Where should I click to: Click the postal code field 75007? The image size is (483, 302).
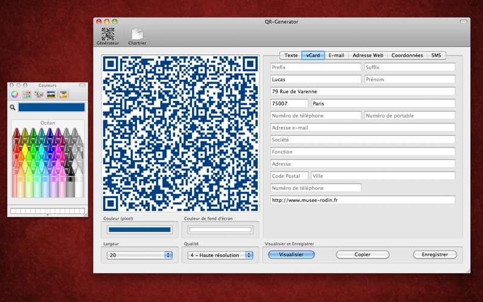coord(289,103)
